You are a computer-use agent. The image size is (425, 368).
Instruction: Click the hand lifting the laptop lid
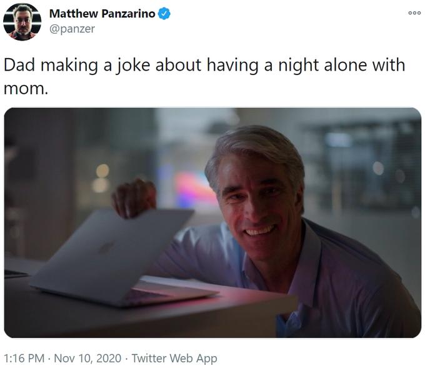[134, 198]
